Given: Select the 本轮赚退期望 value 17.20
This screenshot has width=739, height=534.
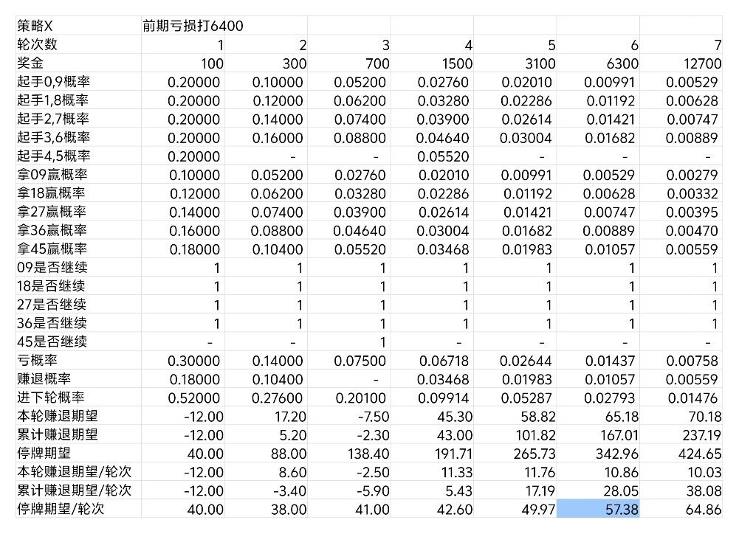Looking at the screenshot, I should pyautogui.click(x=290, y=416).
